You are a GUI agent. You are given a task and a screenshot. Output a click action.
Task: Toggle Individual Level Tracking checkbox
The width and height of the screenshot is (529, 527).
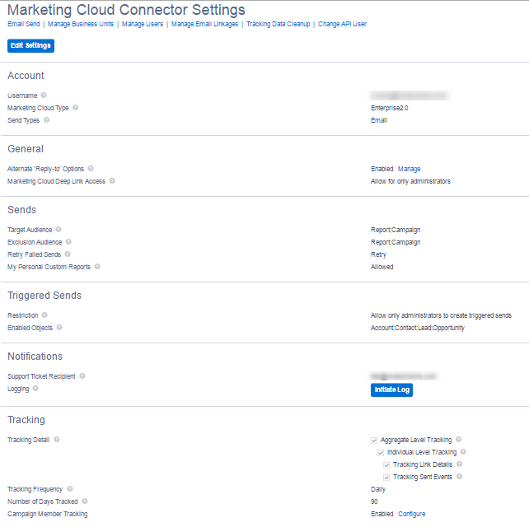pos(380,453)
